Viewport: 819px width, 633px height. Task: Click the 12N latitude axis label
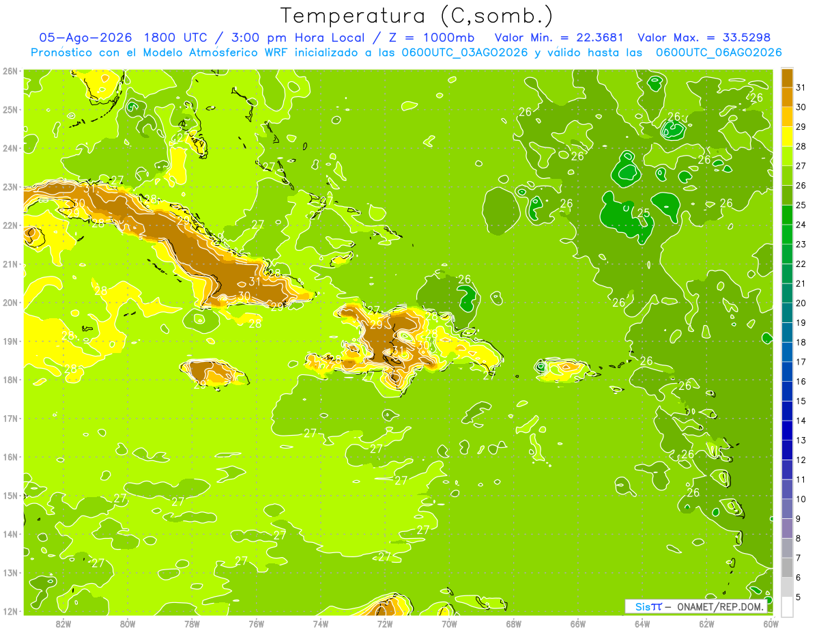tap(10, 611)
